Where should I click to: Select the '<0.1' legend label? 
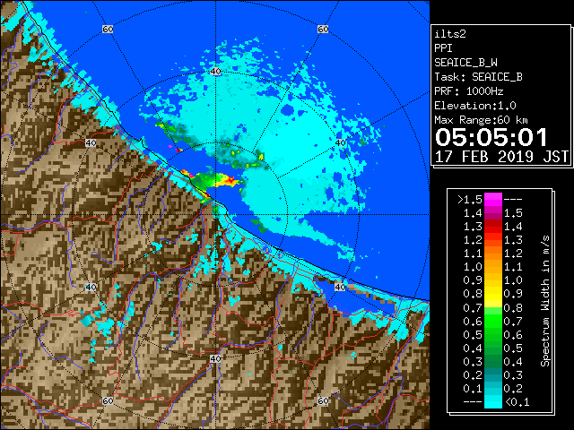pos(517,402)
